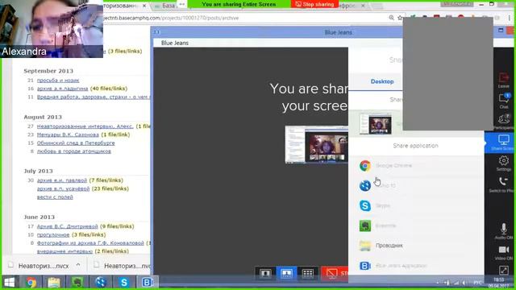
Task: Select single-speaker layout button in Blue Jeans
Action: point(265,273)
